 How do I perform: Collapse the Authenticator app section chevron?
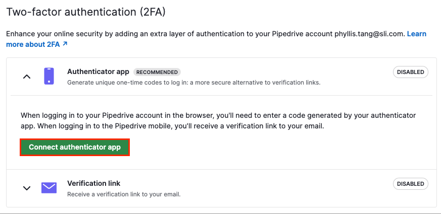tap(27, 77)
